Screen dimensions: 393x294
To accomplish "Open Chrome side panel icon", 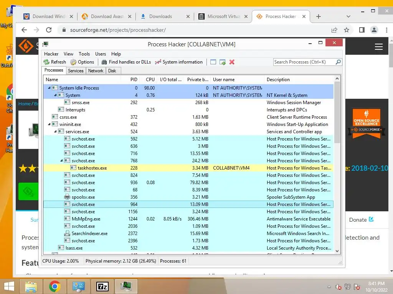I will pyautogui.click(x=362, y=30).
